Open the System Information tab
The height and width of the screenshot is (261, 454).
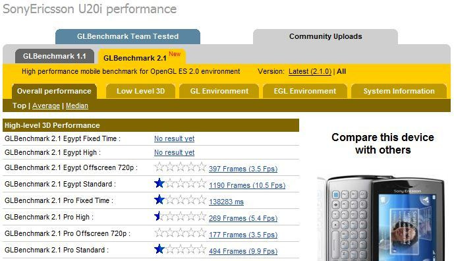click(399, 91)
